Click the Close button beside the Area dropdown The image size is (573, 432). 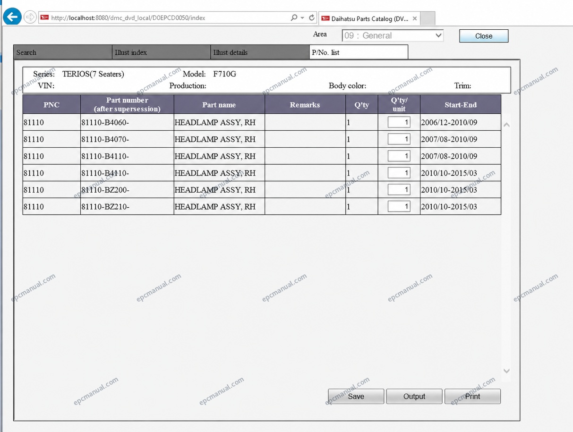[484, 36]
